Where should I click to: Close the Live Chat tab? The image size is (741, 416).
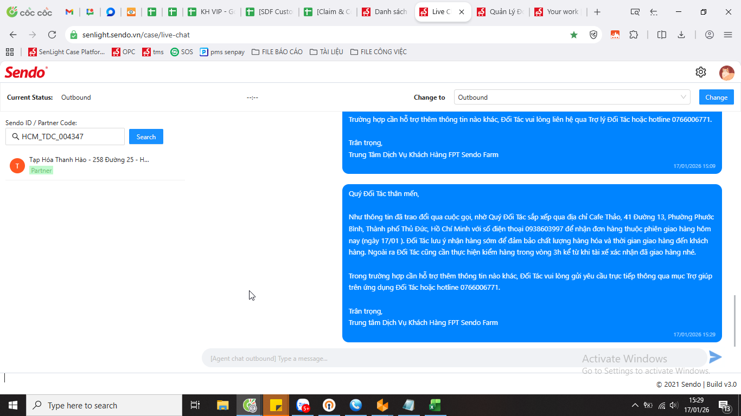click(x=462, y=12)
